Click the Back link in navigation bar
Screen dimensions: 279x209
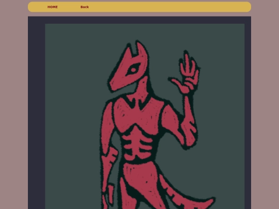[85, 7]
